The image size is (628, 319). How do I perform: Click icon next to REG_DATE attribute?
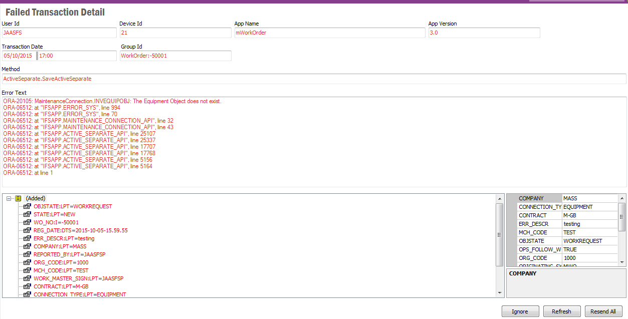click(x=28, y=230)
